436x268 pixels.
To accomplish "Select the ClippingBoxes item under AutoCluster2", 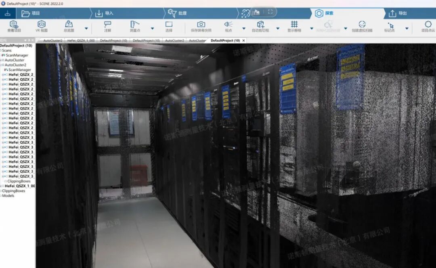I will pyautogui.click(x=19, y=181).
